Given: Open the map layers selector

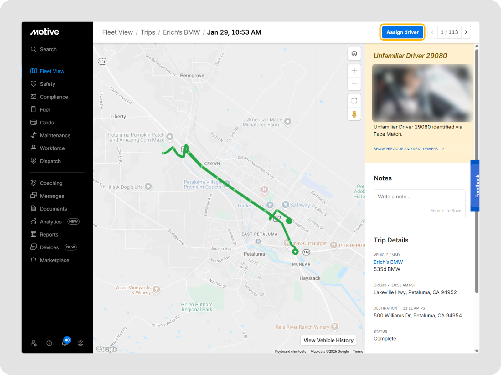Looking at the screenshot, I should [x=354, y=53].
